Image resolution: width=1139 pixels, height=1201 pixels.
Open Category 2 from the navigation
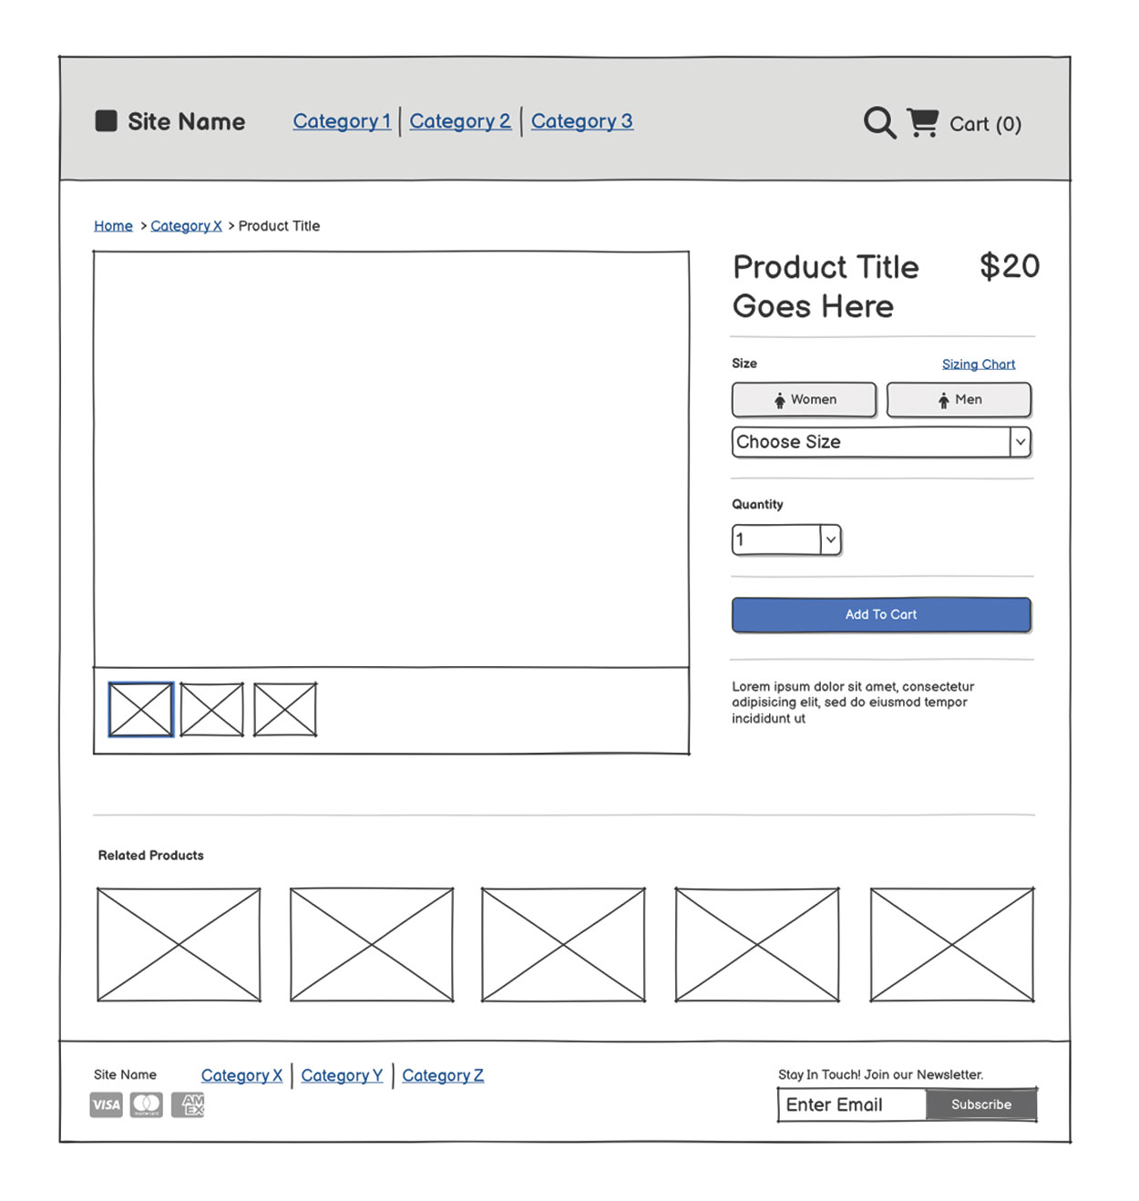[x=460, y=121]
